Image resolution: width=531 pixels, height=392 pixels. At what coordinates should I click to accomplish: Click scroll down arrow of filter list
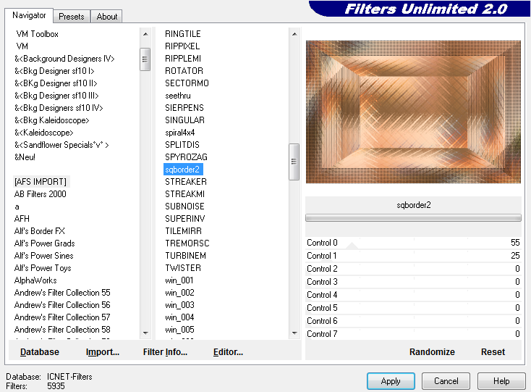294,333
